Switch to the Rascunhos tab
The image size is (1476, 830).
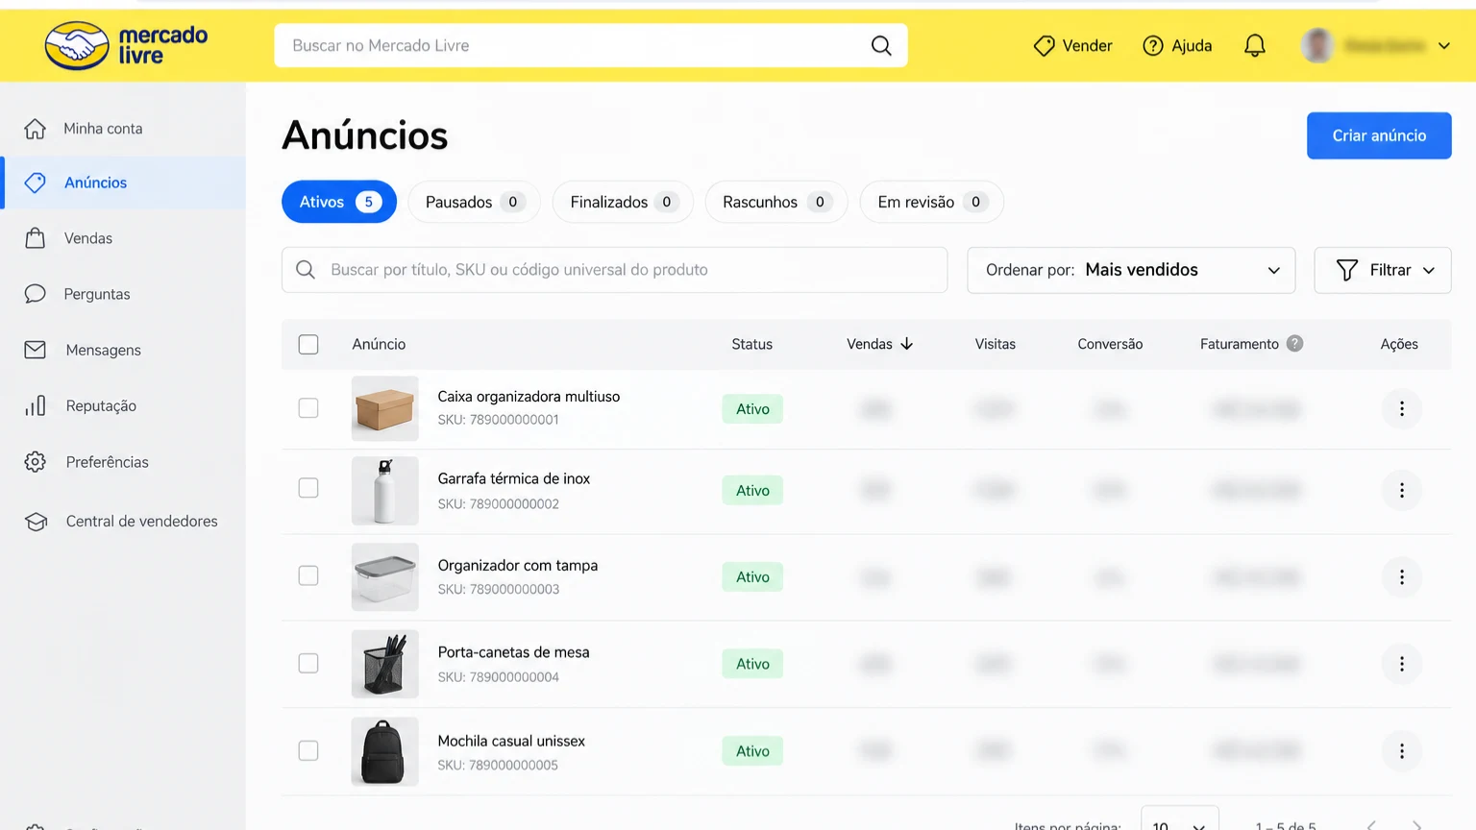pos(776,202)
